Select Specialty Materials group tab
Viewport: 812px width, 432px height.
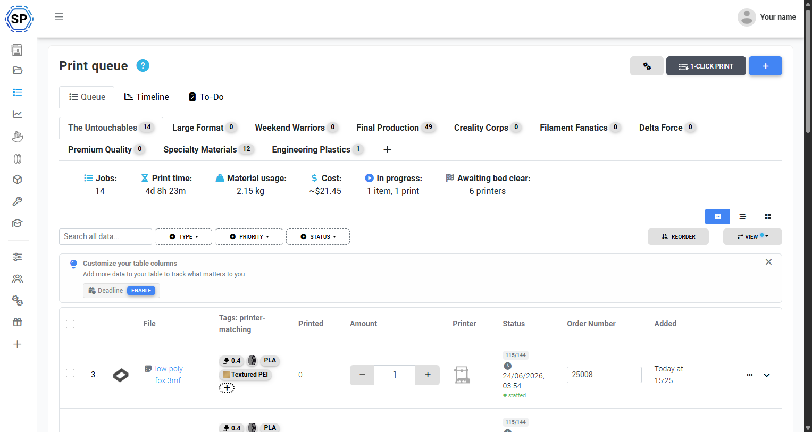208,149
